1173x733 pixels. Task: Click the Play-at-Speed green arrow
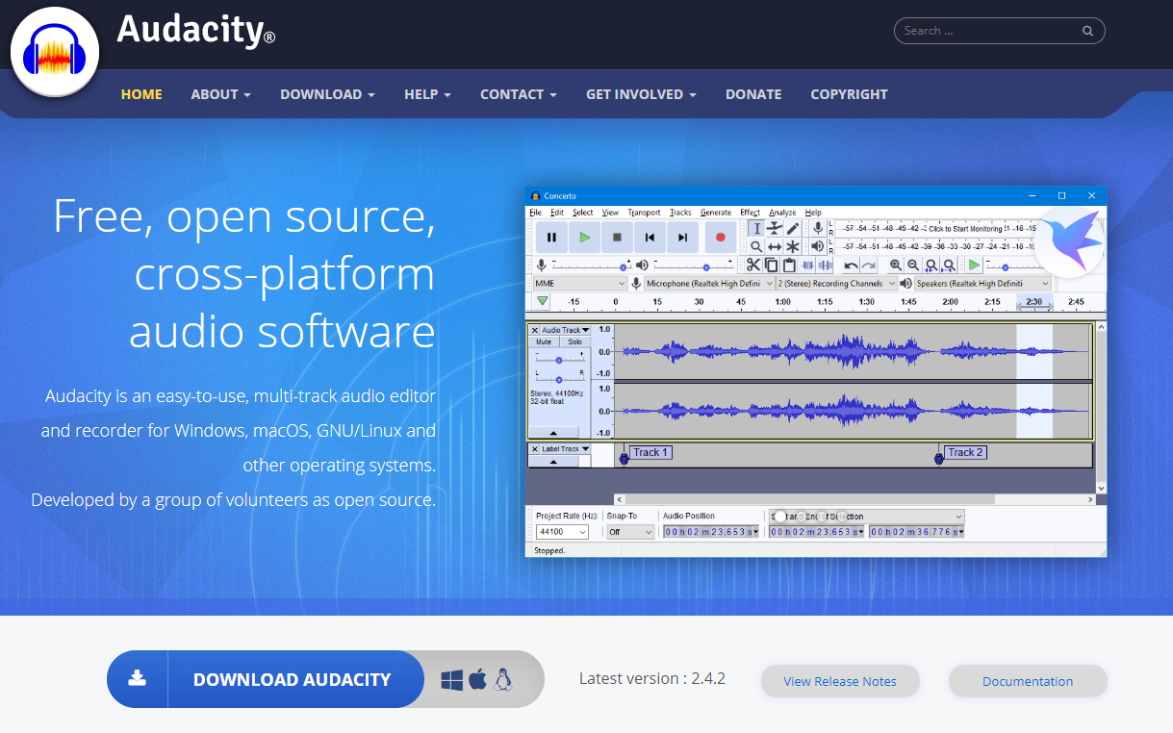click(x=975, y=265)
